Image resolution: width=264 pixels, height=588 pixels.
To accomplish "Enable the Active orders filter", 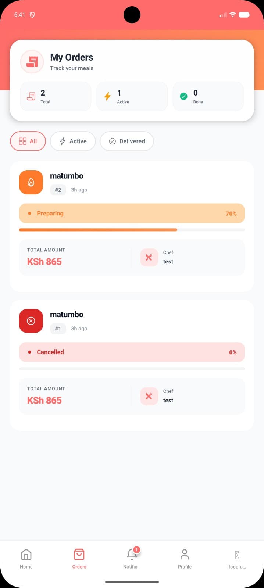I will pyautogui.click(x=73, y=141).
